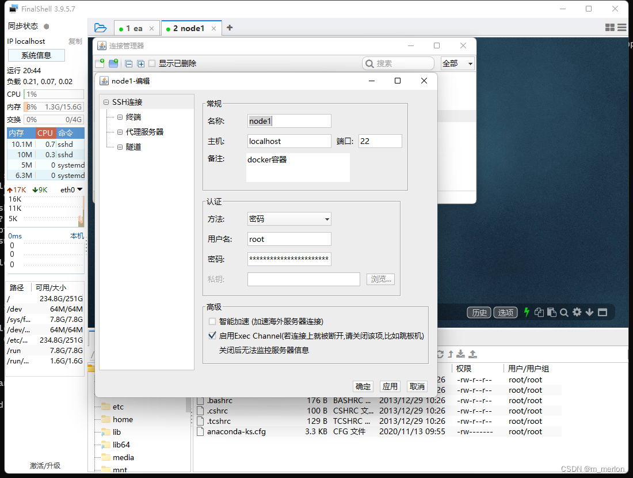Sort processes by CPU column

tap(45, 133)
